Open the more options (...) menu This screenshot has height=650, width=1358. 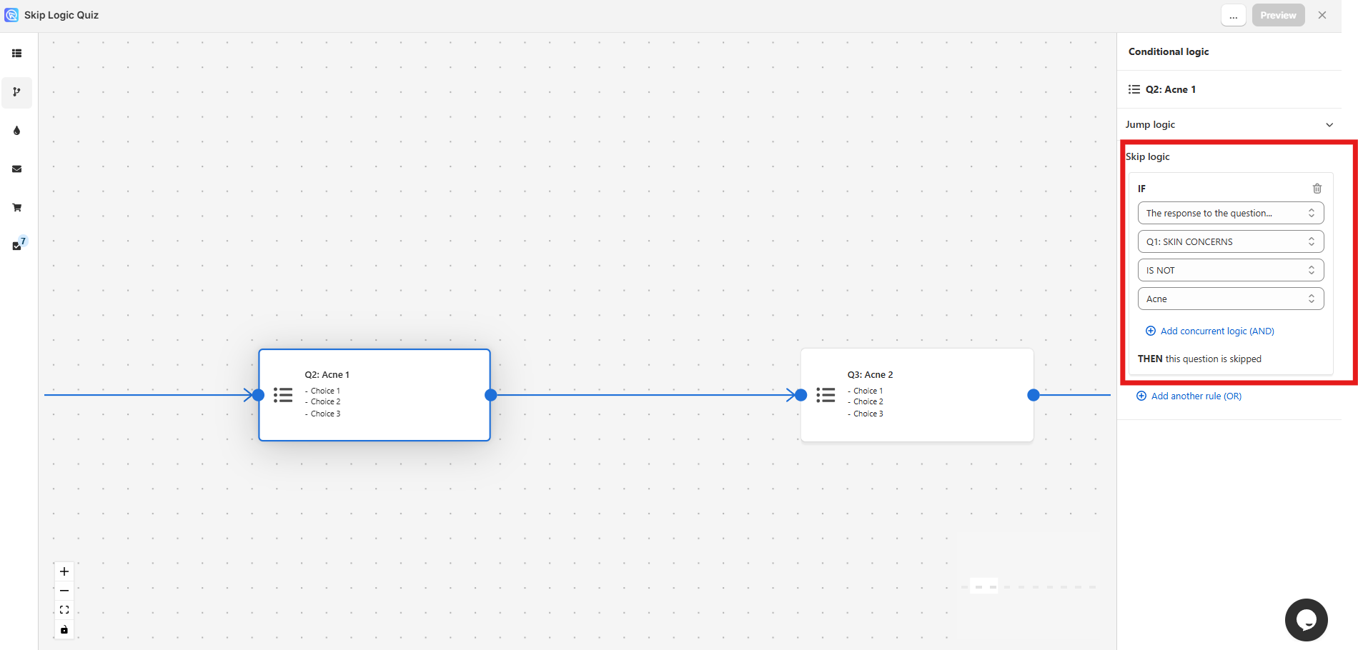(1234, 15)
